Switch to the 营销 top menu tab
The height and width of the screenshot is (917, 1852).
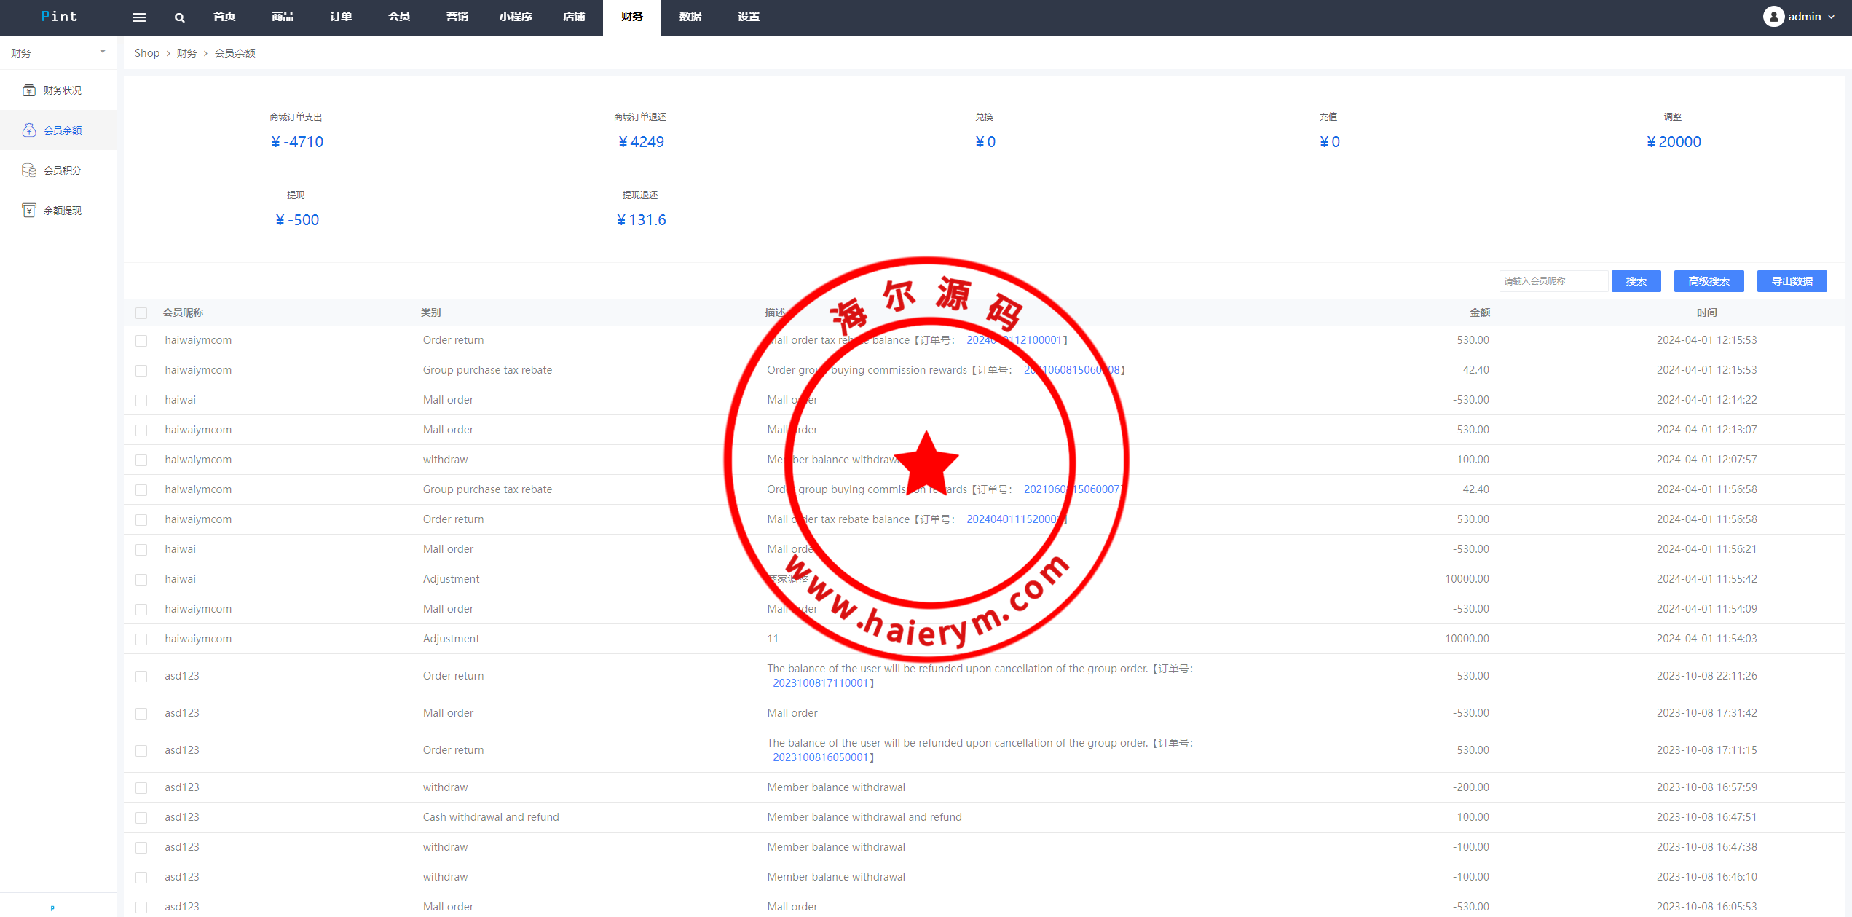point(457,17)
